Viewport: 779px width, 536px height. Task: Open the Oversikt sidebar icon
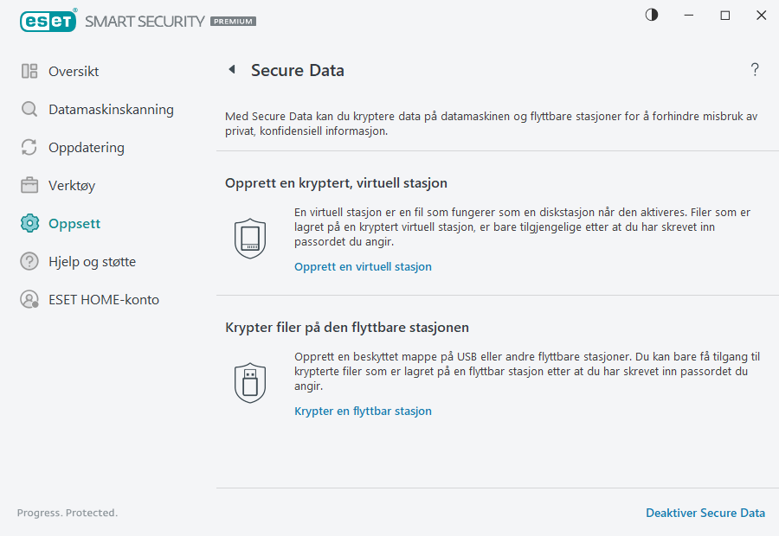(29, 71)
